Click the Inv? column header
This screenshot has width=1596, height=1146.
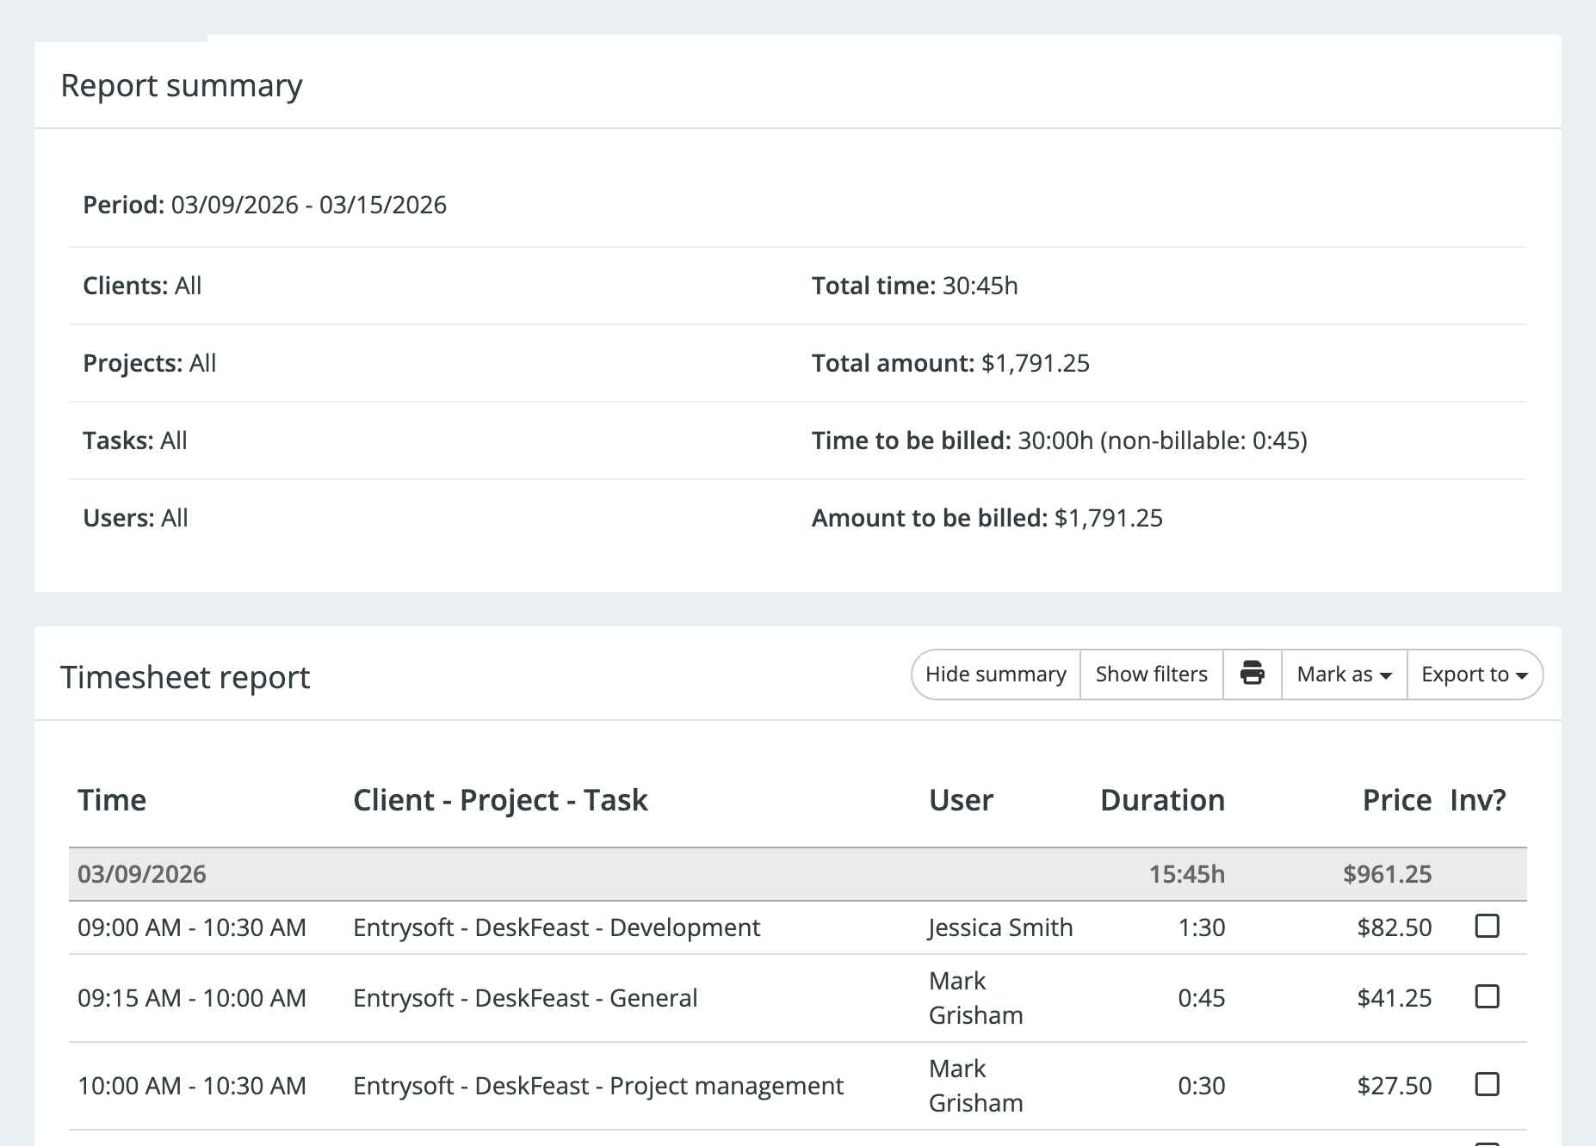click(x=1478, y=800)
